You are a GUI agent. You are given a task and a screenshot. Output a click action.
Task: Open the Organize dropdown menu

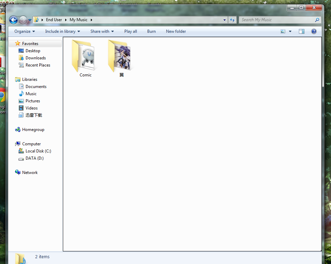pyautogui.click(x=25, y=31)
